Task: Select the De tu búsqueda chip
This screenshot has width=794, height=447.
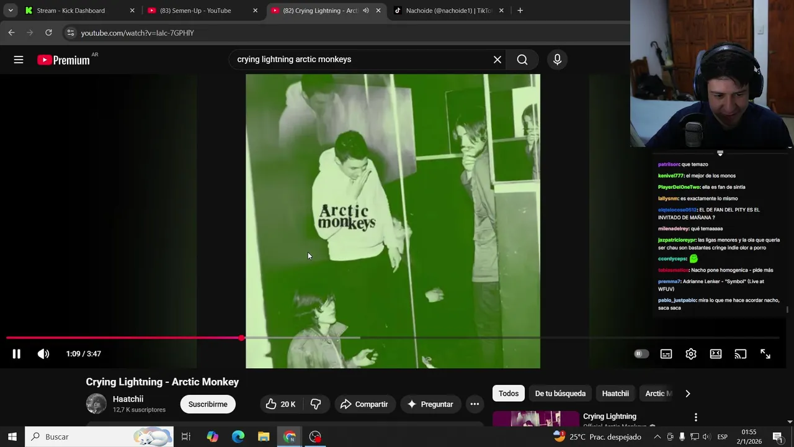Action: (560, 394)
